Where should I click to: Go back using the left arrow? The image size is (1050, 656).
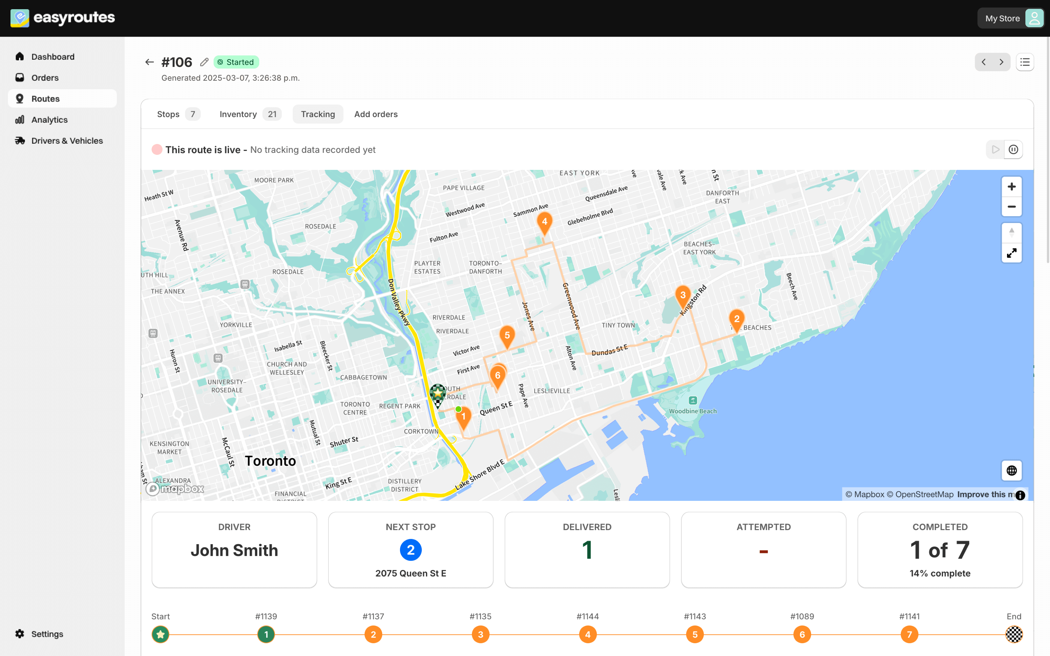click(149, 62)
